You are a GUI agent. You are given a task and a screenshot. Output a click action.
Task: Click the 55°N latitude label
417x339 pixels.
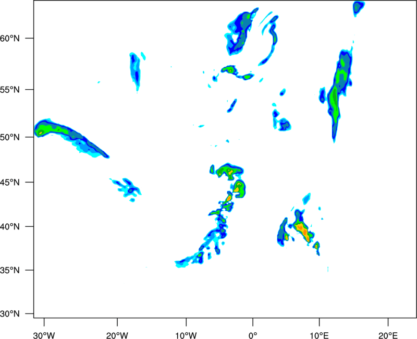(10, 90)
